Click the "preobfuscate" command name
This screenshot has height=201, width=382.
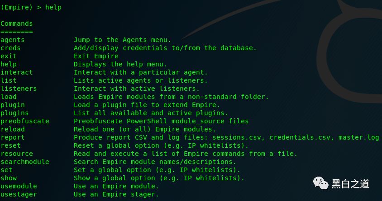point(25,121)
